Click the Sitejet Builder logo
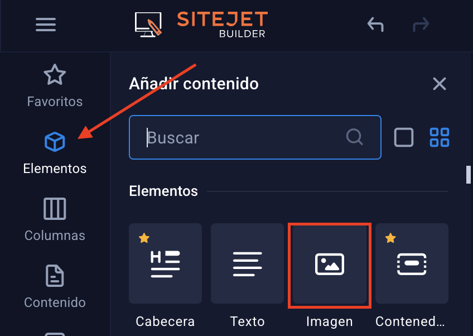 201,25
